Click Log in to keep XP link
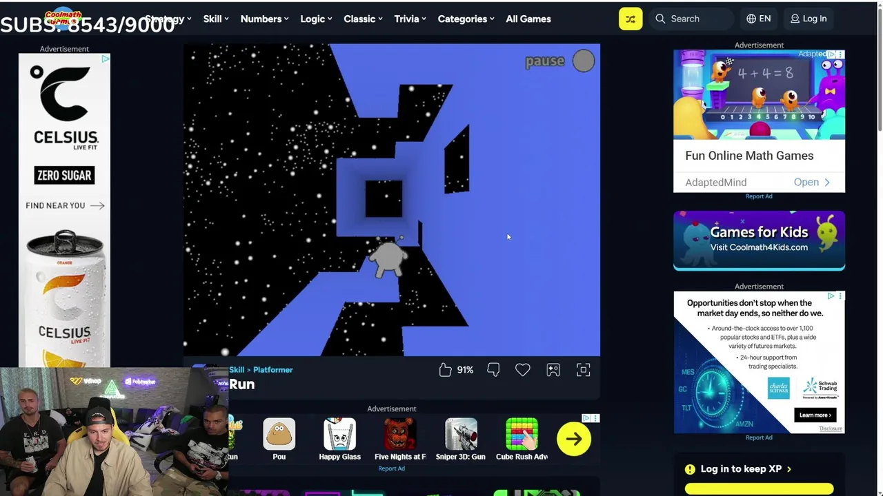 pos(746,469)
